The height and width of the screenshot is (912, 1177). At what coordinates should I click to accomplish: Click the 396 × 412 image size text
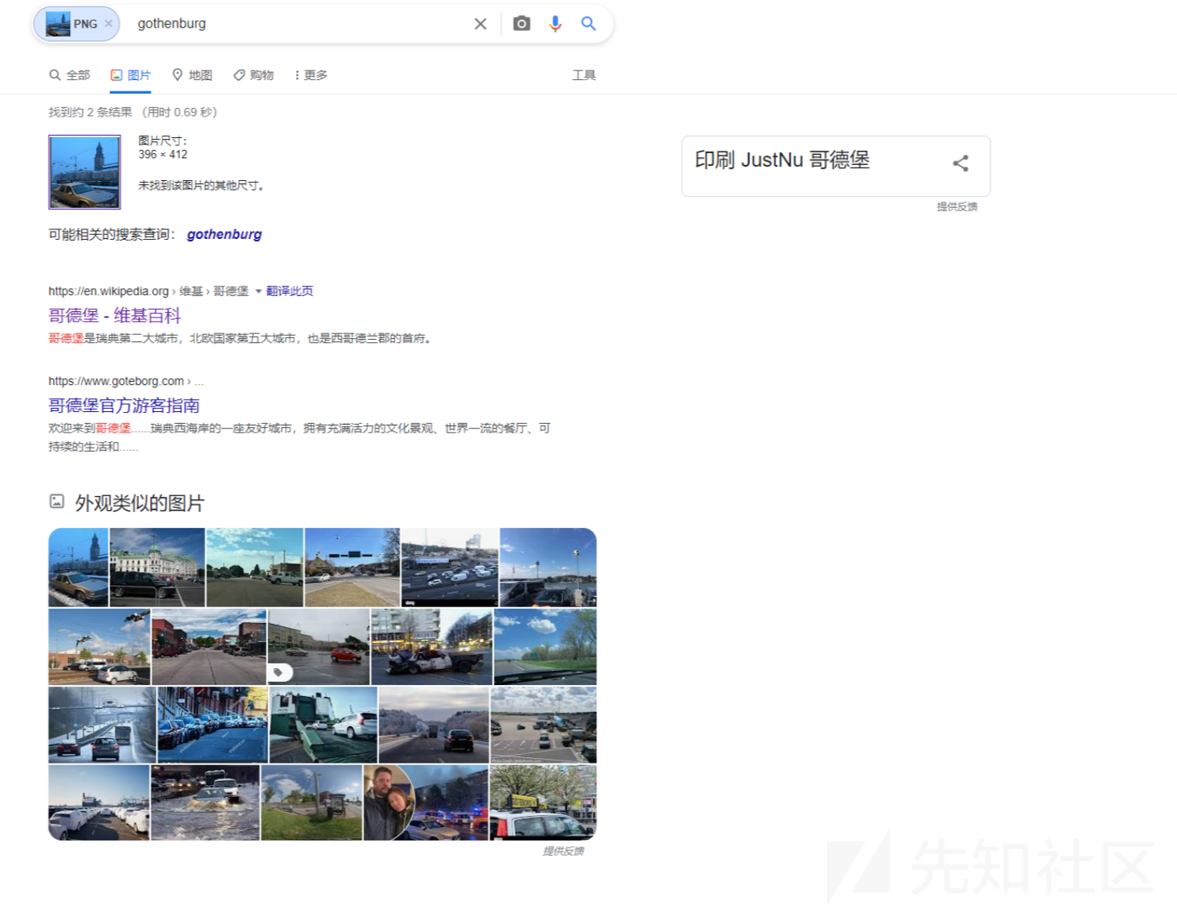[163, 155]
